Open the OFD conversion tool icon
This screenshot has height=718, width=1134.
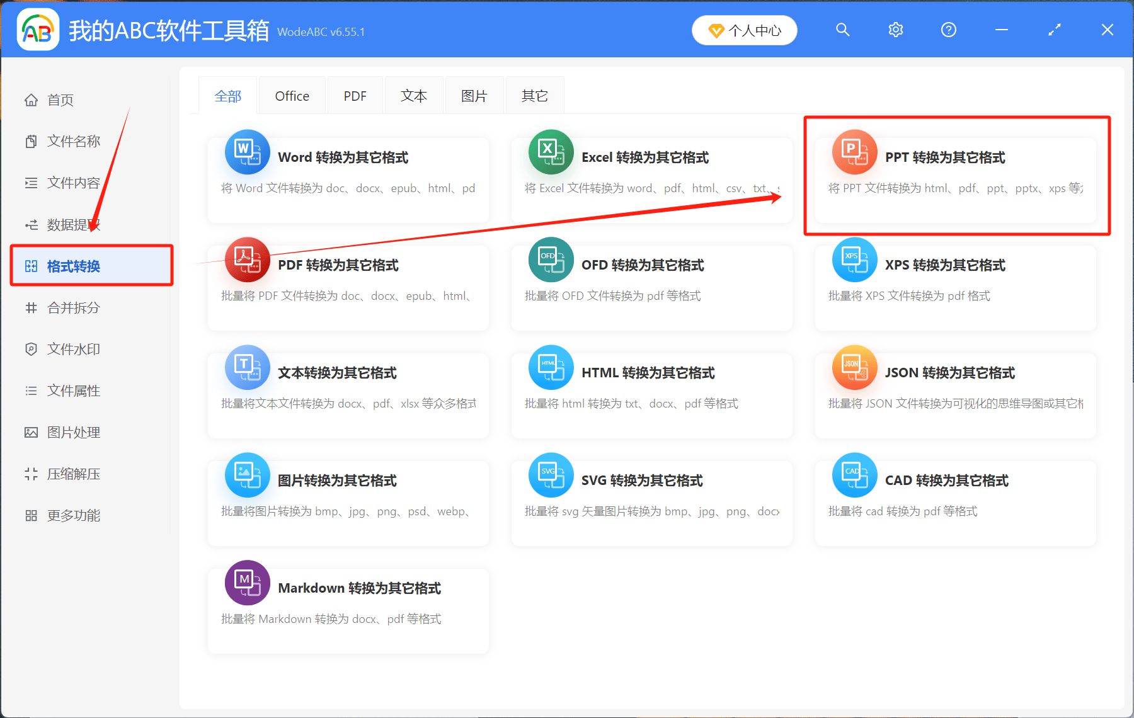pos(551,260)
